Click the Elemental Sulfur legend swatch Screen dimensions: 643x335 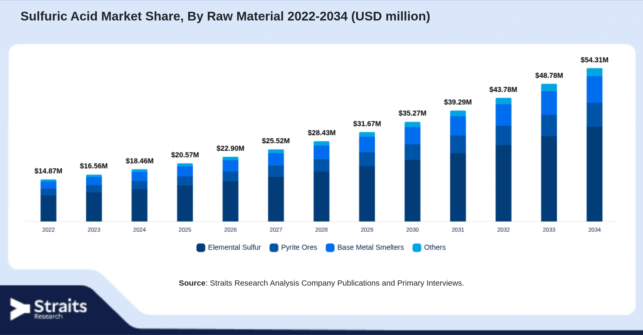pos(201,248)
